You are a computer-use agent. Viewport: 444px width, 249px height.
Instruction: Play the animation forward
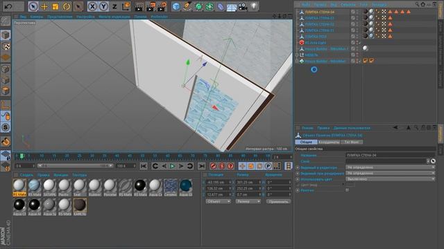pyautogui.click(x=172, y=166)
